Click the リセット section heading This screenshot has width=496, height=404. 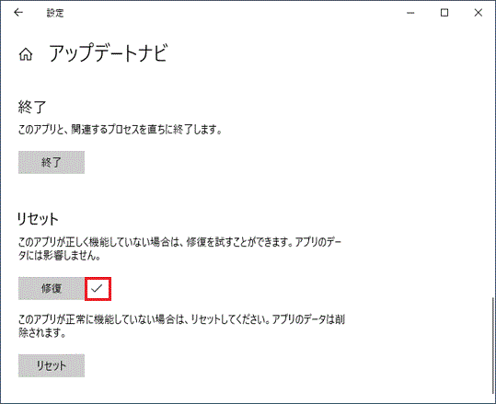click(38, 219)
